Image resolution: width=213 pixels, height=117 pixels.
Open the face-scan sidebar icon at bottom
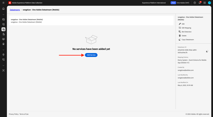[3, 70]
